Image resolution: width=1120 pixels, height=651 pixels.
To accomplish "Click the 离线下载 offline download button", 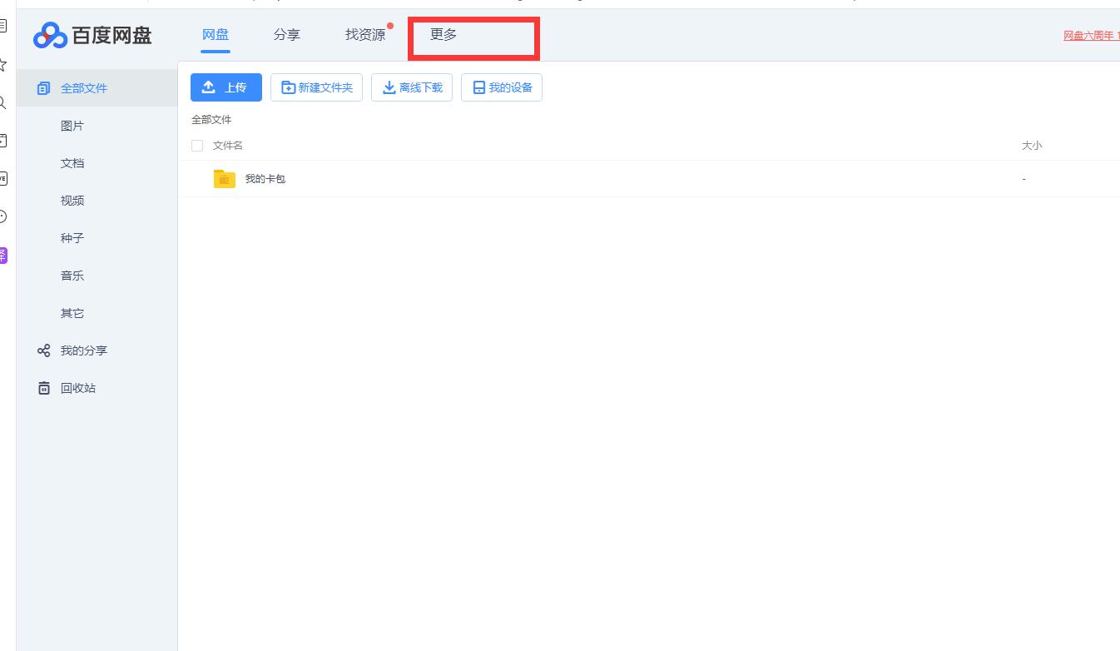I will click(412, 87).
